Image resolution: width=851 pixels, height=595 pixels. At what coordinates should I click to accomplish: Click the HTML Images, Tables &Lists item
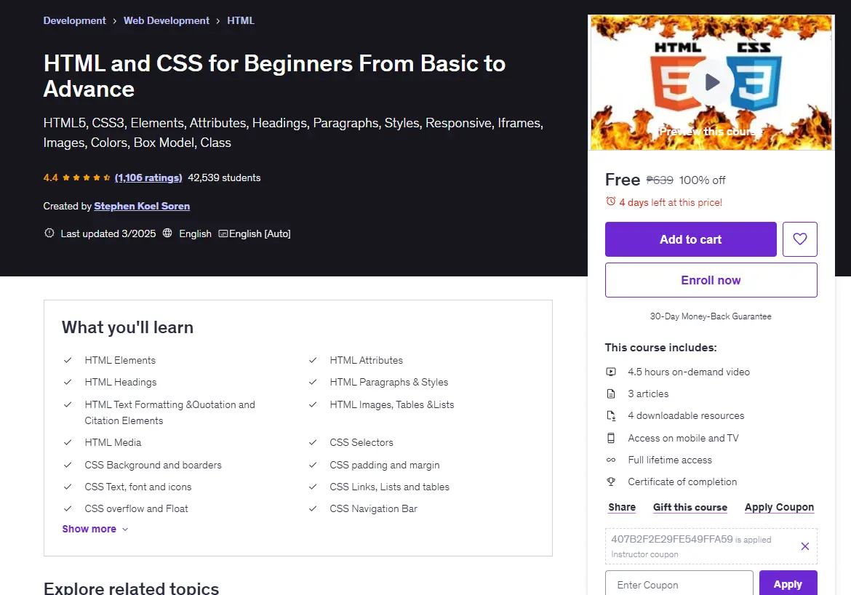(x=392, y=404)
